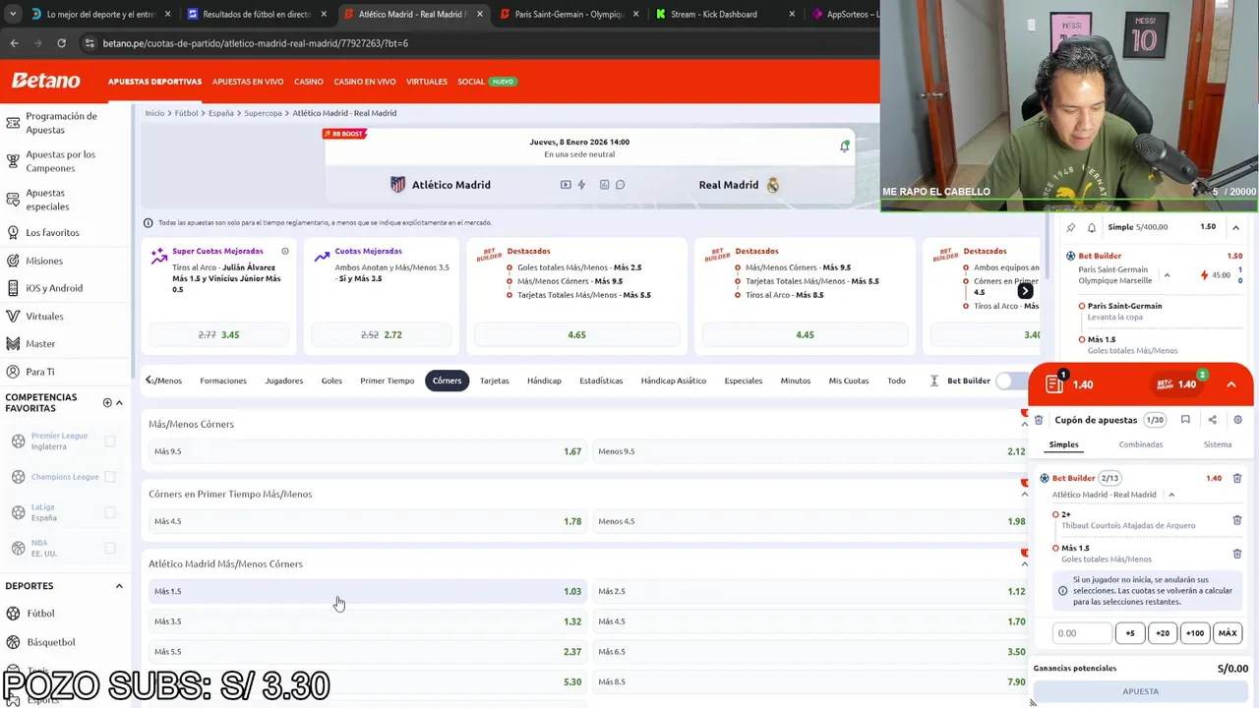
Task: Open betting coupon settings gear
Action: (x=1237, y=420)
